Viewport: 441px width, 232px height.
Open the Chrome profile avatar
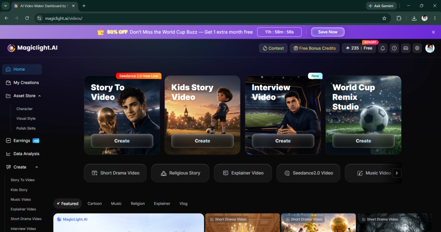[424, 18]
